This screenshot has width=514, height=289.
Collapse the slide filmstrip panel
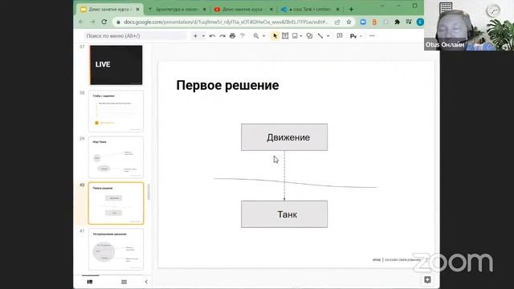click(x=146, y=282)
